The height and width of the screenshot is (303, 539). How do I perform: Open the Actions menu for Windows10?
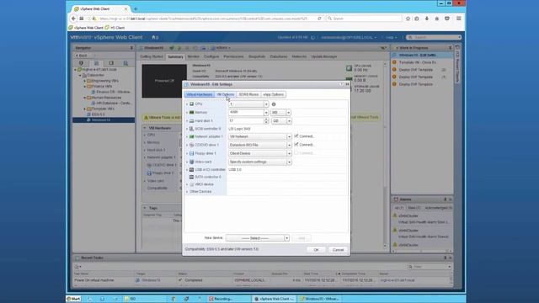tap(221, 48)
